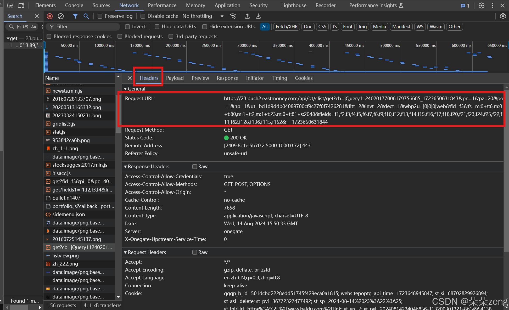
Task: Activate the inspect element picker icon
Action: [x=10, y=5]
